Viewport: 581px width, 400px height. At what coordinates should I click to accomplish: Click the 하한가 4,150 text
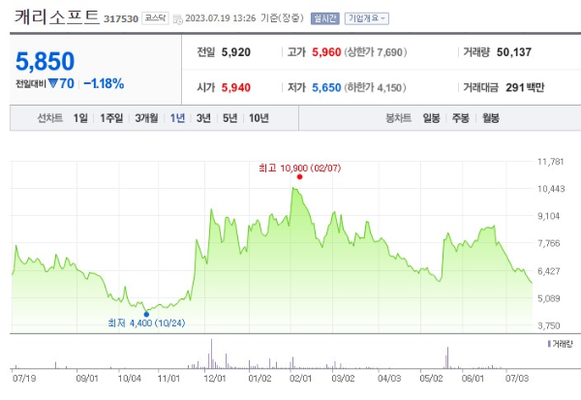click(376, 88)
